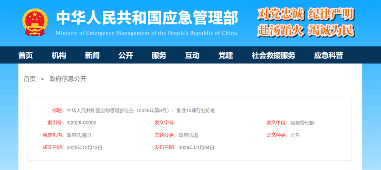Image resolution: width=381 pixels, height=170 pixels.
Task: Go to the 应急科普 page
Action: click(x=329, y=55)
